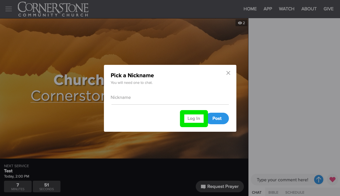This screenshot has height=196, width=340.
Task: Switch to the BIBLE tab
Action: click(x=273, y=192)
